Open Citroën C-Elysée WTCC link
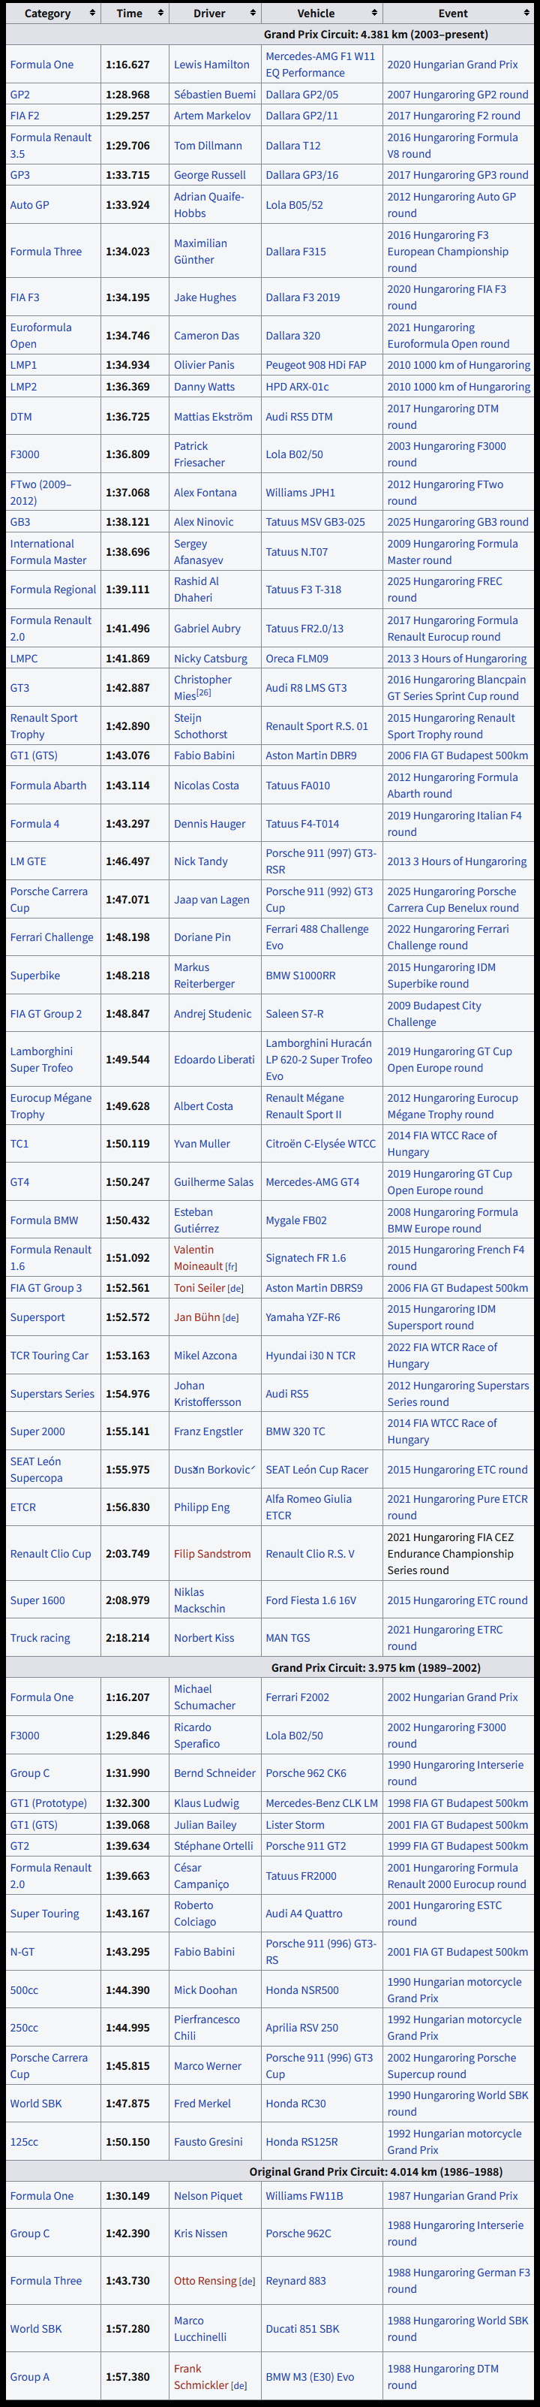The width and height of the screenshot is (540, 2407). (x=321, y=1144)
